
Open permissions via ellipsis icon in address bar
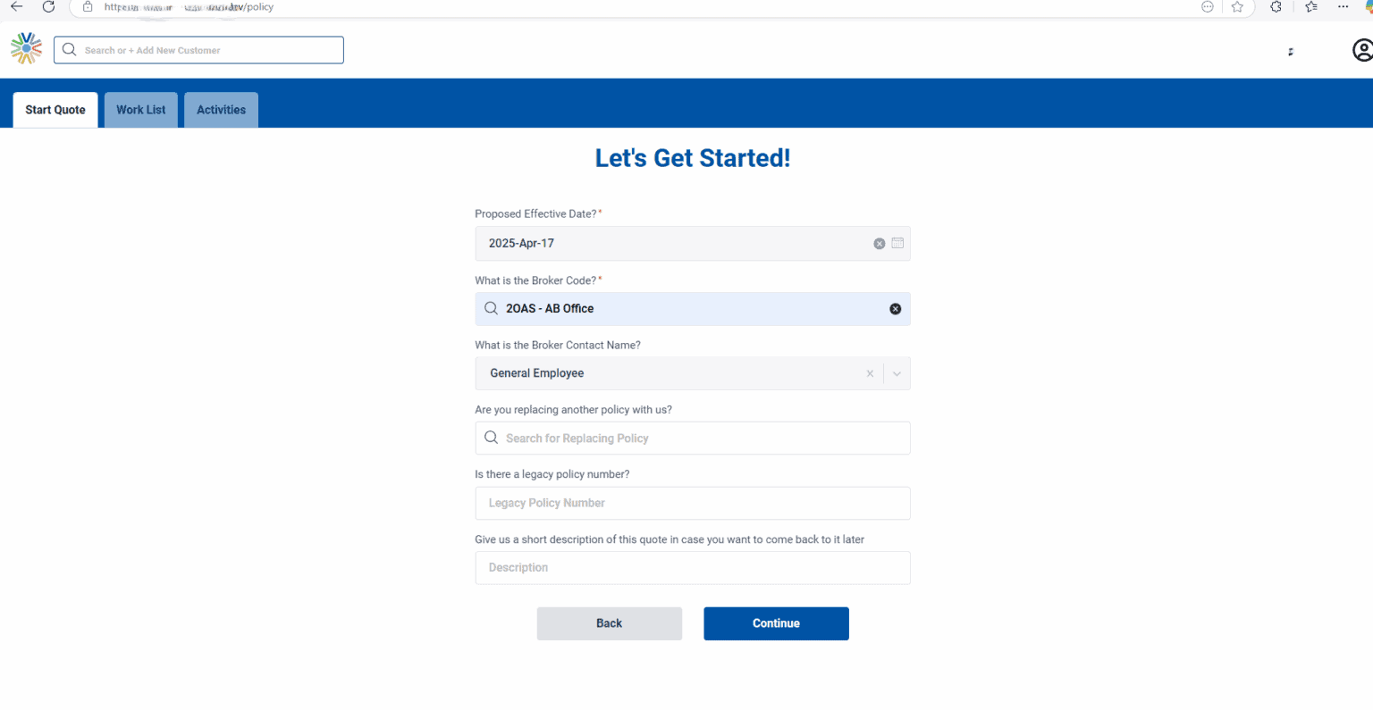click(1207, 7)
